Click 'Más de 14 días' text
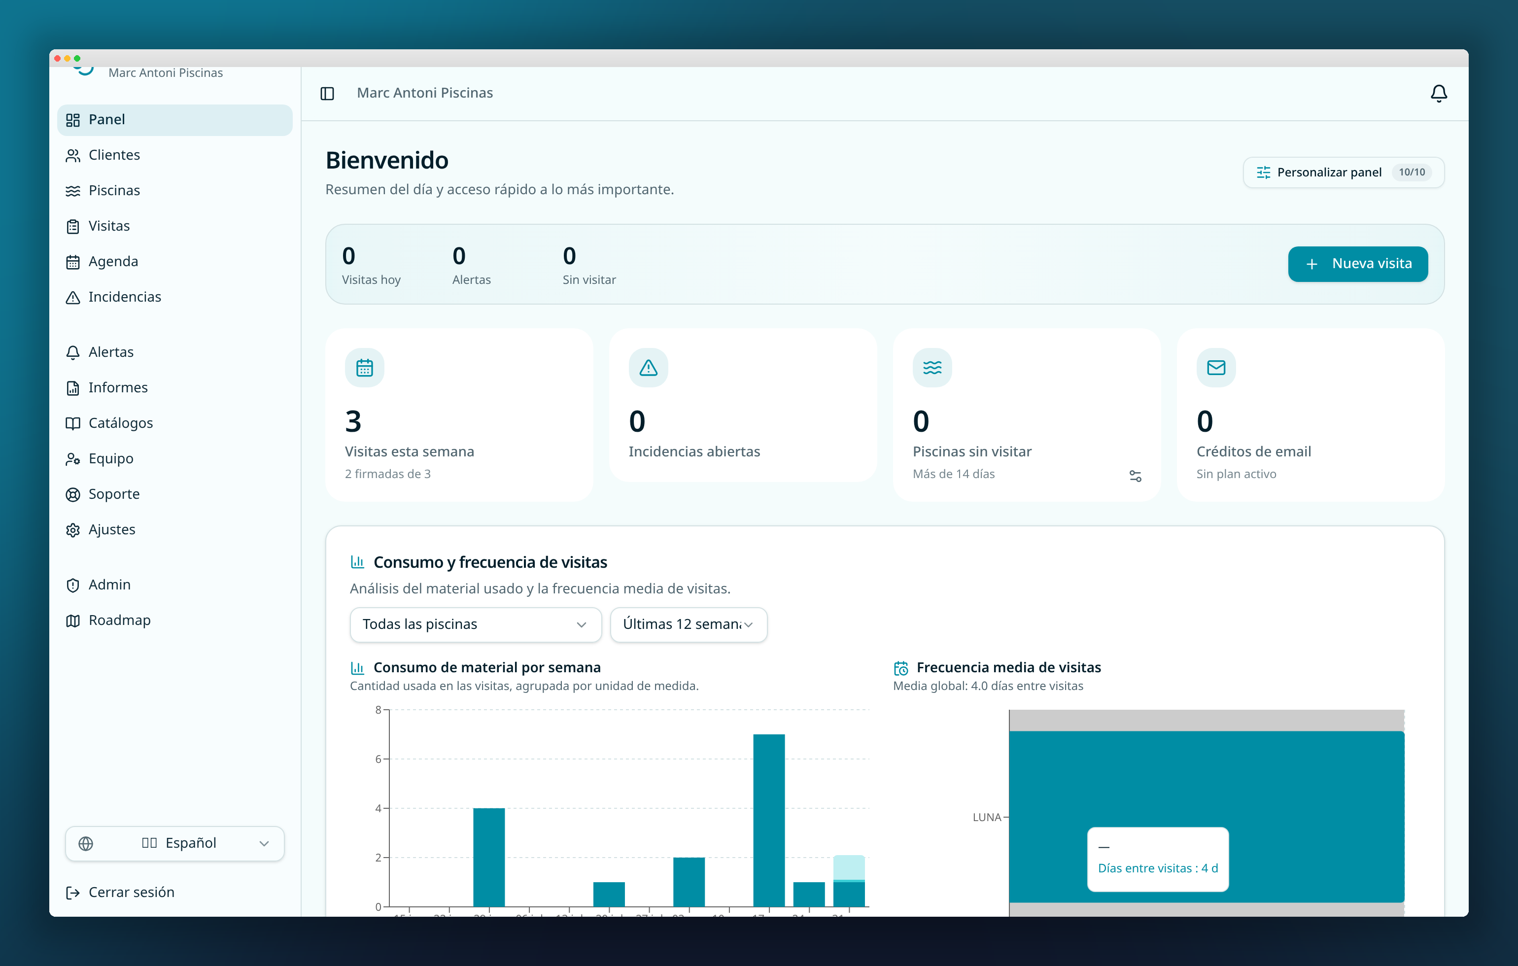Image resolution: width=1518 pixels, height=966 pixels. click(x=953, y=474)
